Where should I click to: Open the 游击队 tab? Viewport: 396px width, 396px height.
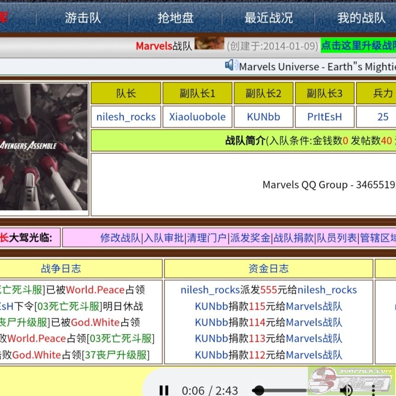[x=83, y=18]
